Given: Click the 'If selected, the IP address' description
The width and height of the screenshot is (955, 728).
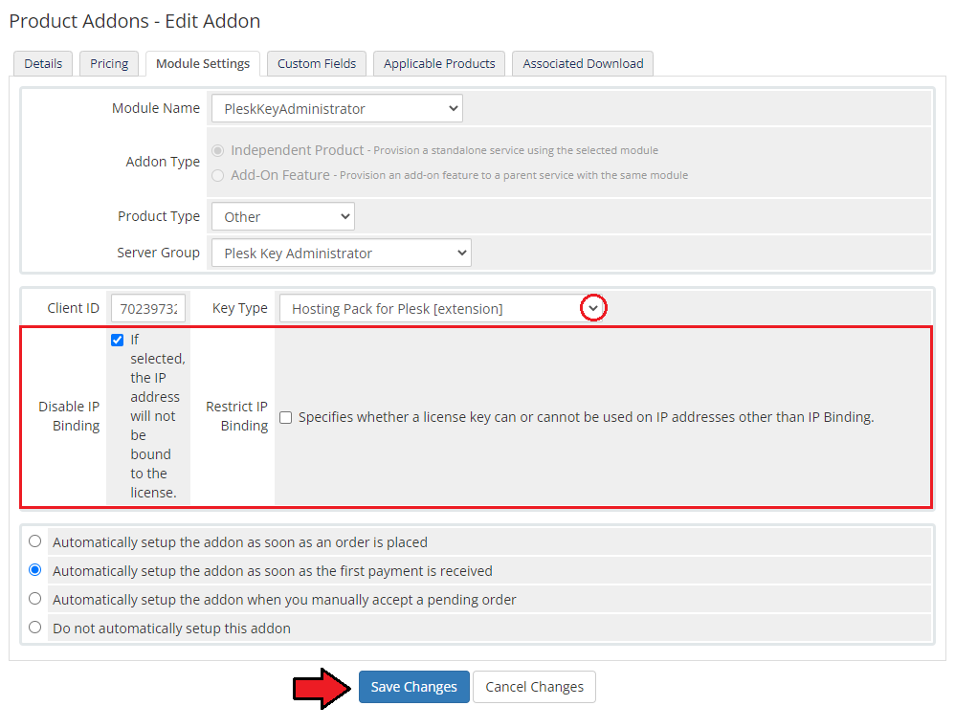Looking at the screenshot, I should (x=157, y=416).
